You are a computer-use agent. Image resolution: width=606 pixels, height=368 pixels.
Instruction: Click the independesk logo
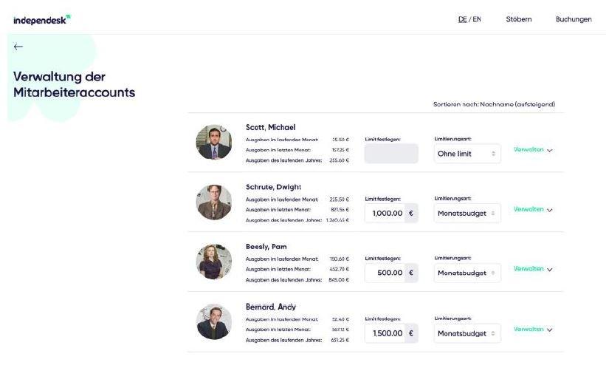coord(42,19)
